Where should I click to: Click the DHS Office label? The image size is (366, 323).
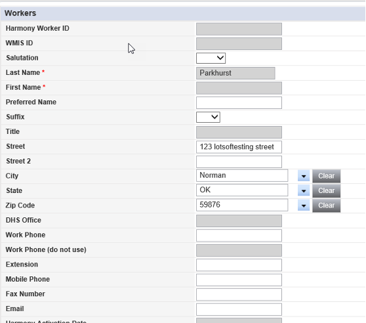[24, 220]
